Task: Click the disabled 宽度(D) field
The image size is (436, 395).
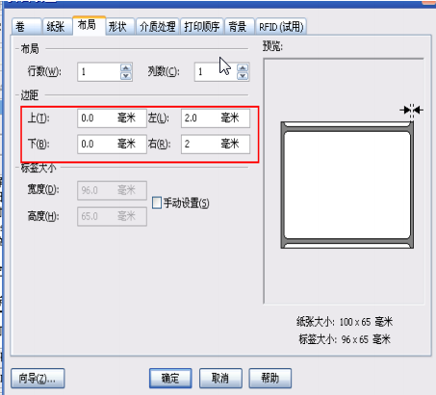Action: (112, 190)
